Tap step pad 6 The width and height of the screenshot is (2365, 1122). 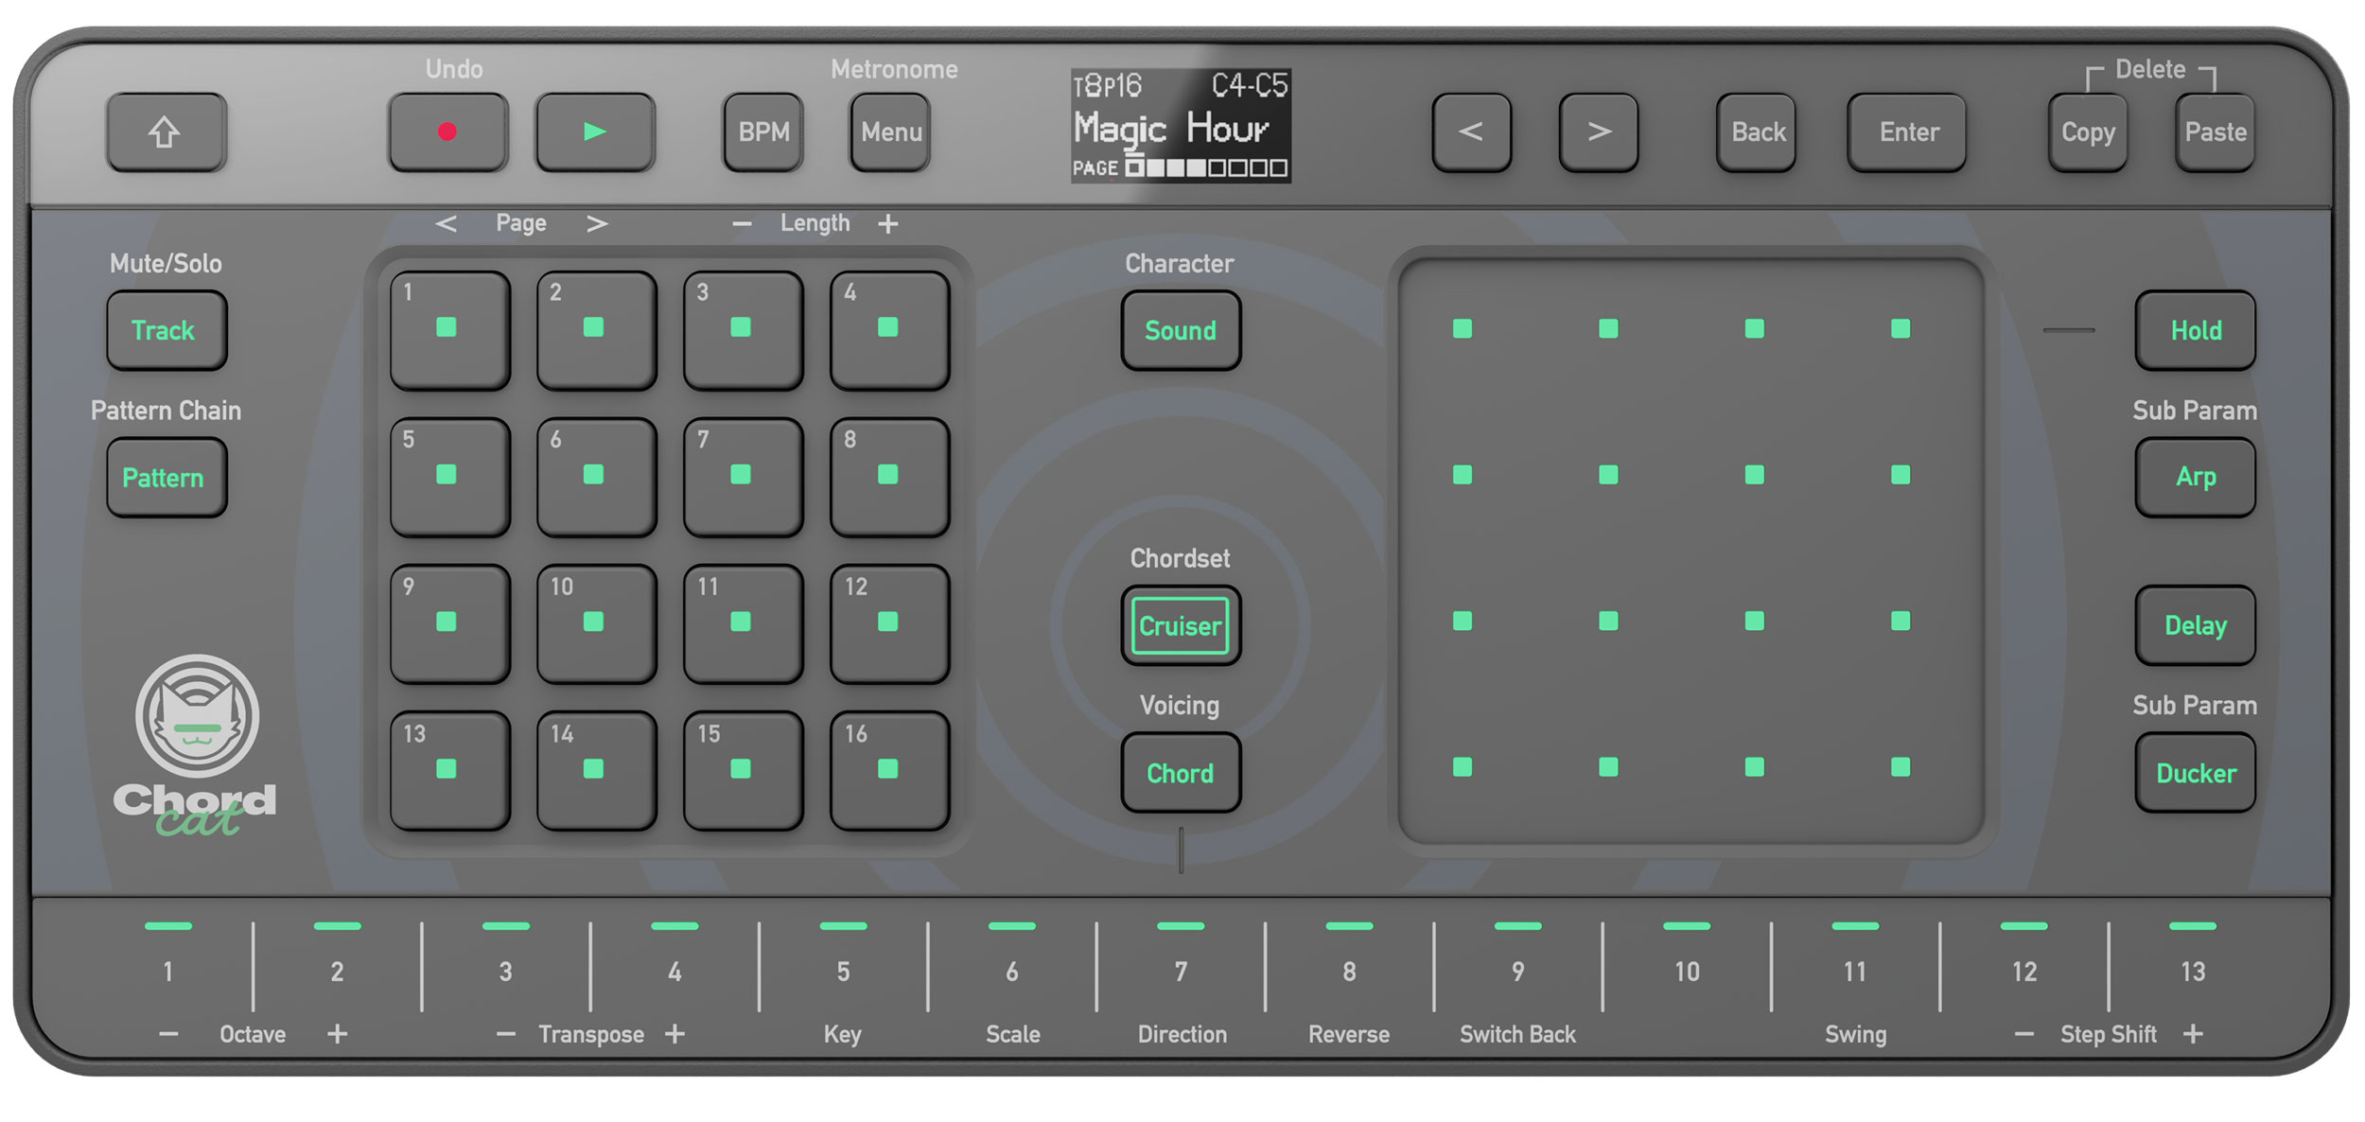pyautogui.click(x=596, y=477)
